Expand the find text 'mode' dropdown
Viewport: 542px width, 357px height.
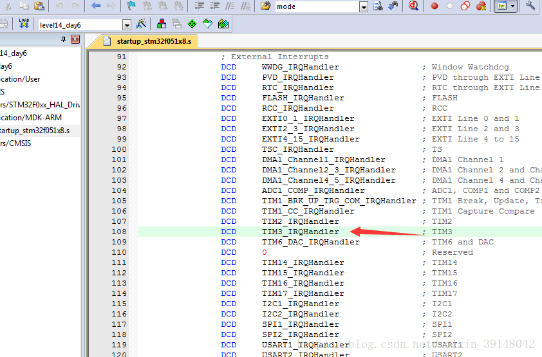point(363,6)
